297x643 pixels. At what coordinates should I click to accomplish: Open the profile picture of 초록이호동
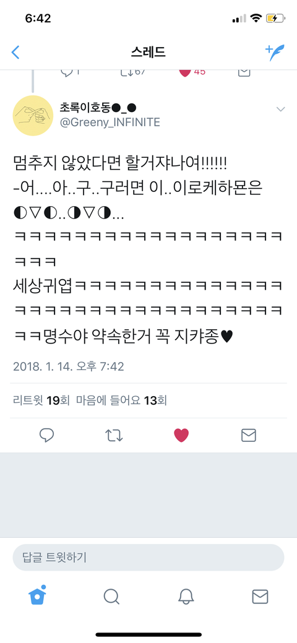tap(33, 115)
